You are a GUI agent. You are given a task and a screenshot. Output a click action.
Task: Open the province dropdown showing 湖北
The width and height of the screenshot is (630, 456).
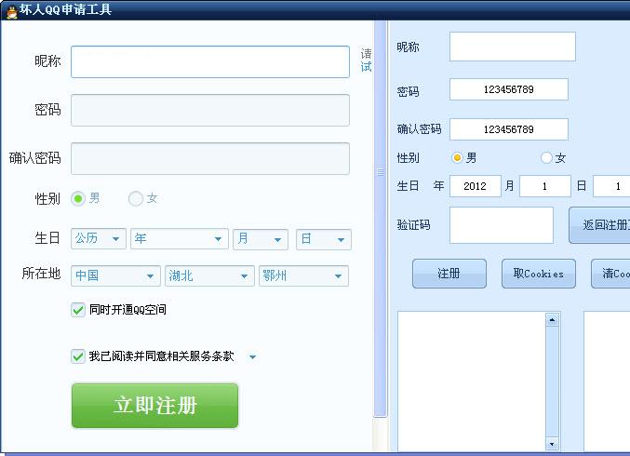pyautogui.click(x=209, y=276)
